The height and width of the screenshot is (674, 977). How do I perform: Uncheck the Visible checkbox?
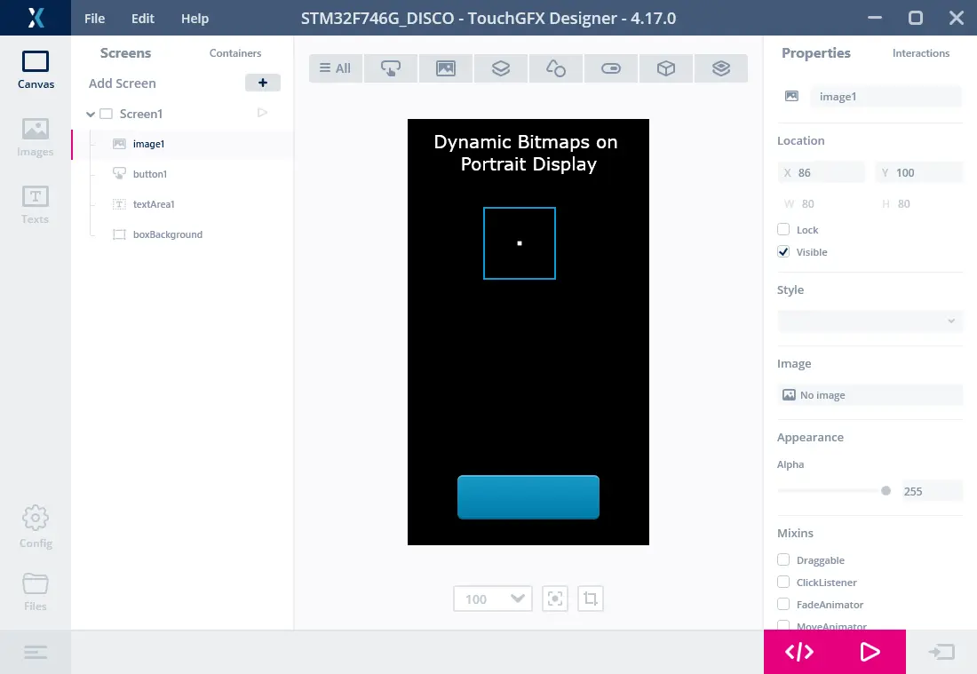tap(783, 251)
